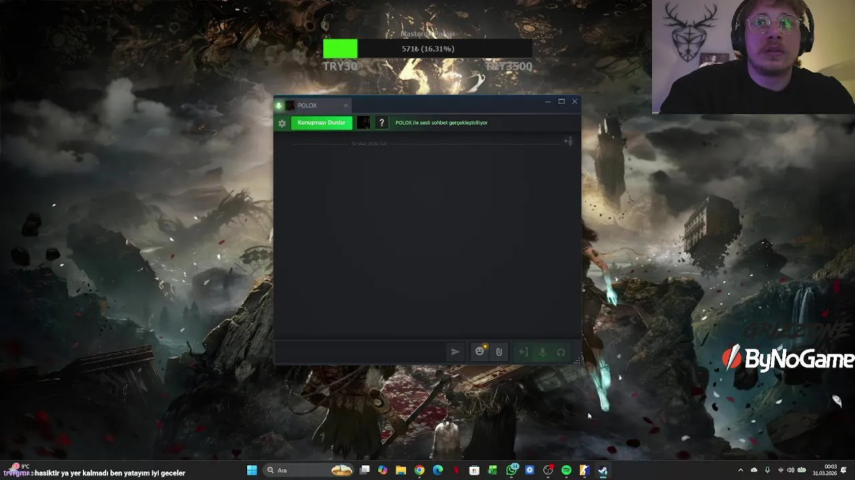Open Wi-Fi network settings in tray

click(x=781, y=470)
